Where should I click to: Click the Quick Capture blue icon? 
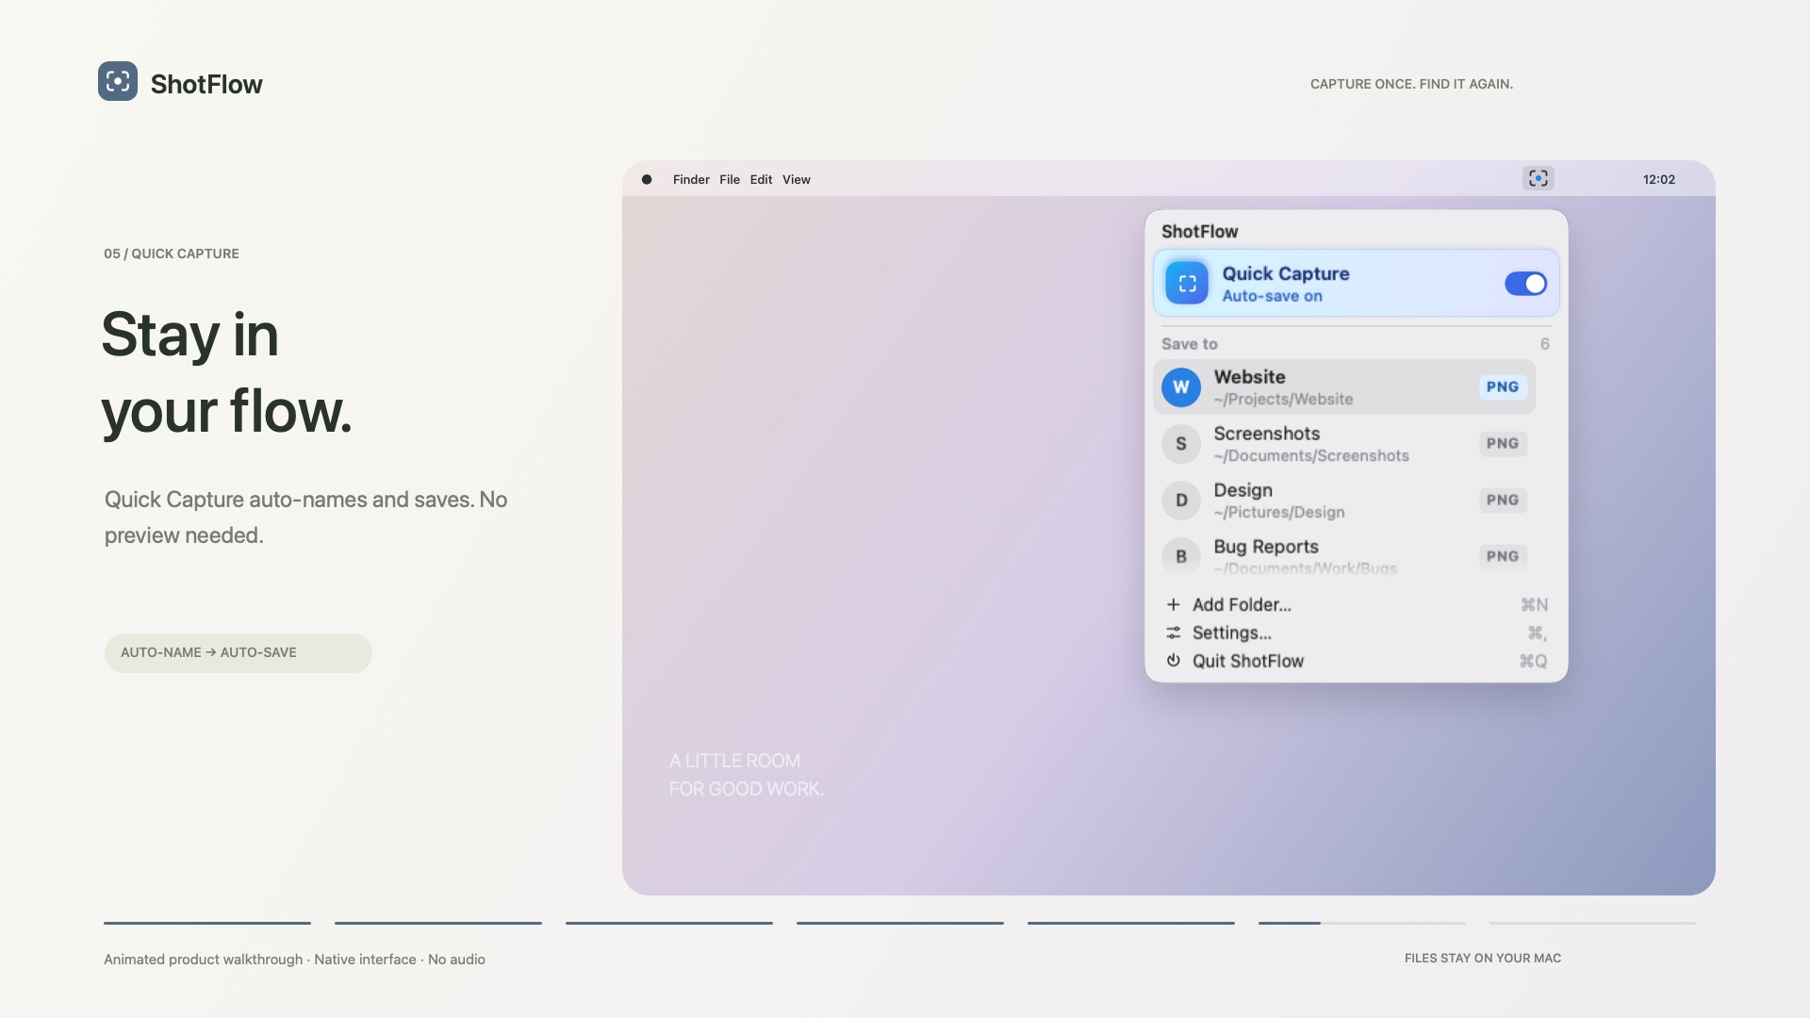click(x=1187, y=283)
